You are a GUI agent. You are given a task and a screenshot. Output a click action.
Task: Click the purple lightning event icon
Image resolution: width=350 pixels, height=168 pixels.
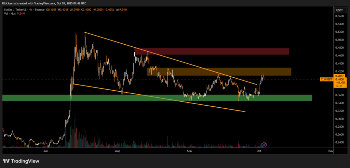(x=264, y=144)
